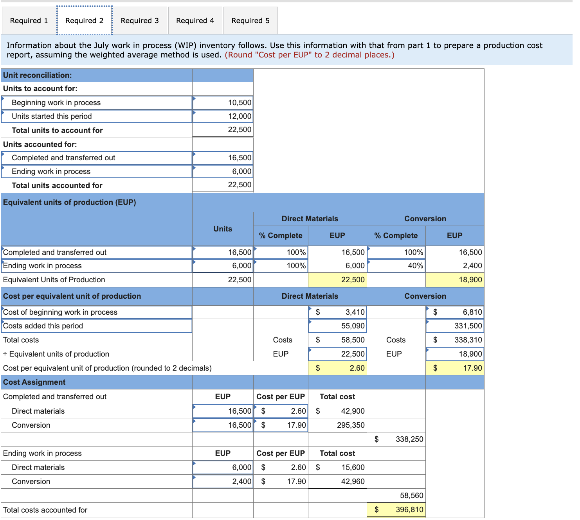Open the Cost of beginning work in process dropdown
This screenshot has width=580, height=520.
pos(97,312)
